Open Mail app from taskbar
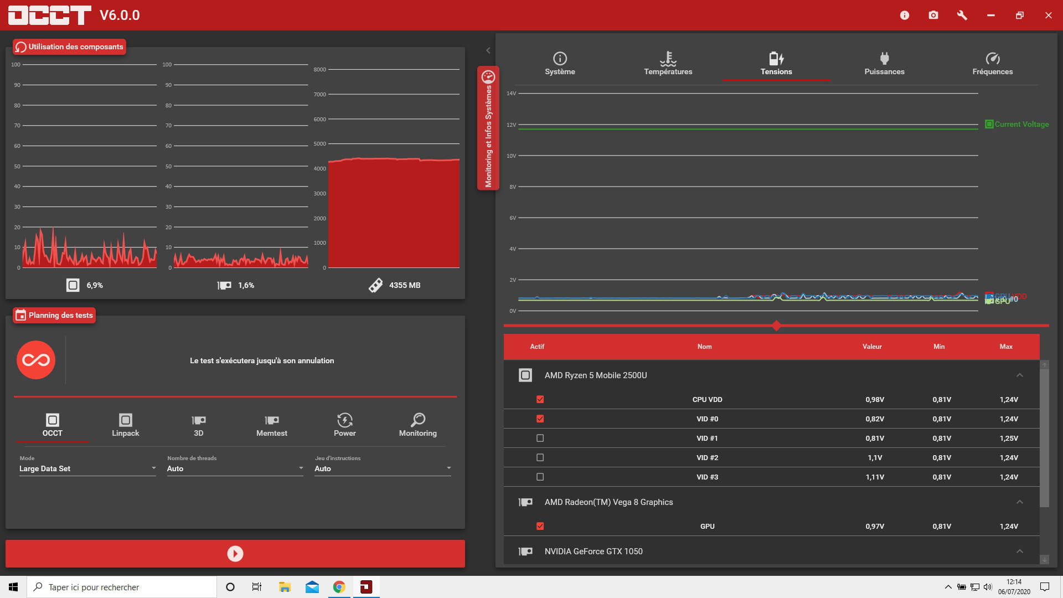This screenshot has height=598, width=1063. click(312, 587)
